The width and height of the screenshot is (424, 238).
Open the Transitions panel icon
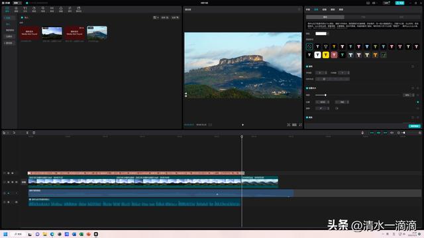coord(52,9)
